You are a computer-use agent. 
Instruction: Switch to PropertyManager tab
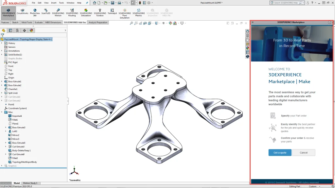(10, 30)
